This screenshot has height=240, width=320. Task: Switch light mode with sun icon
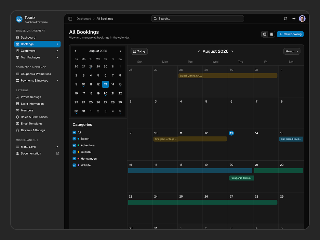[294, 18]
